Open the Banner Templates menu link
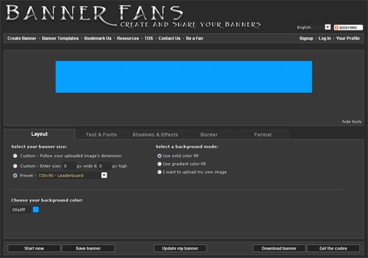 pos(60,38)
